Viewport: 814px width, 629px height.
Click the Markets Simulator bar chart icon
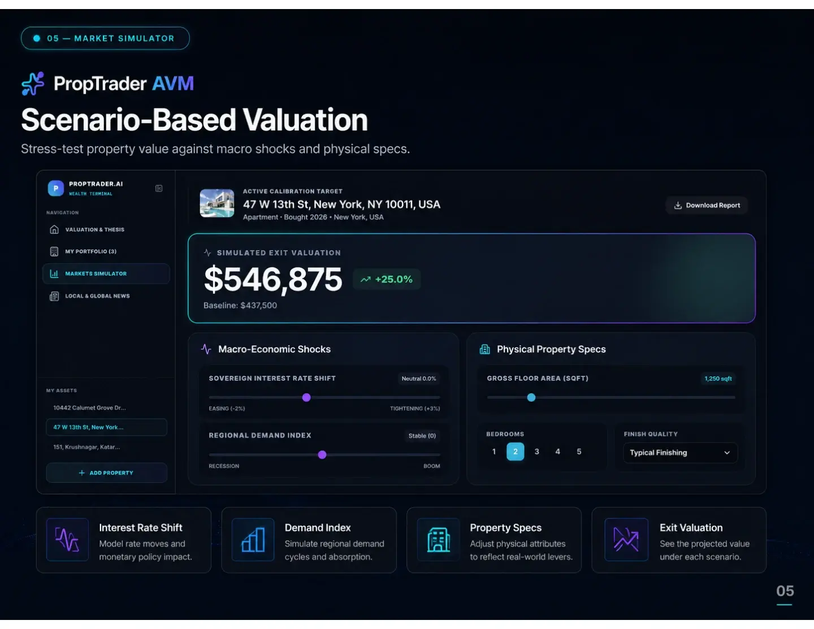[54, 274]
